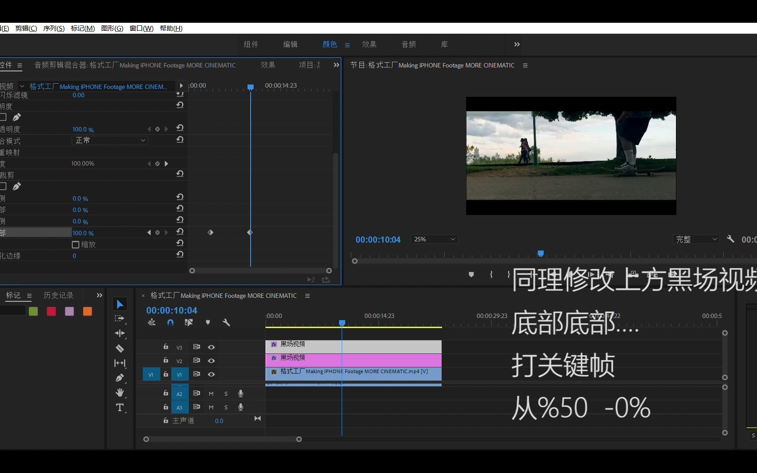
Task: Pick the Ripple Edit tool
Action: tap(120, 333)
